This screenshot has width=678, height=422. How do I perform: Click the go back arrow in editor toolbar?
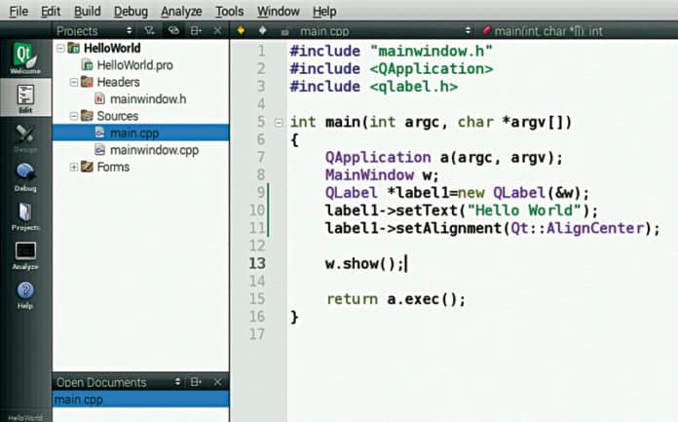tap(241, 31)
